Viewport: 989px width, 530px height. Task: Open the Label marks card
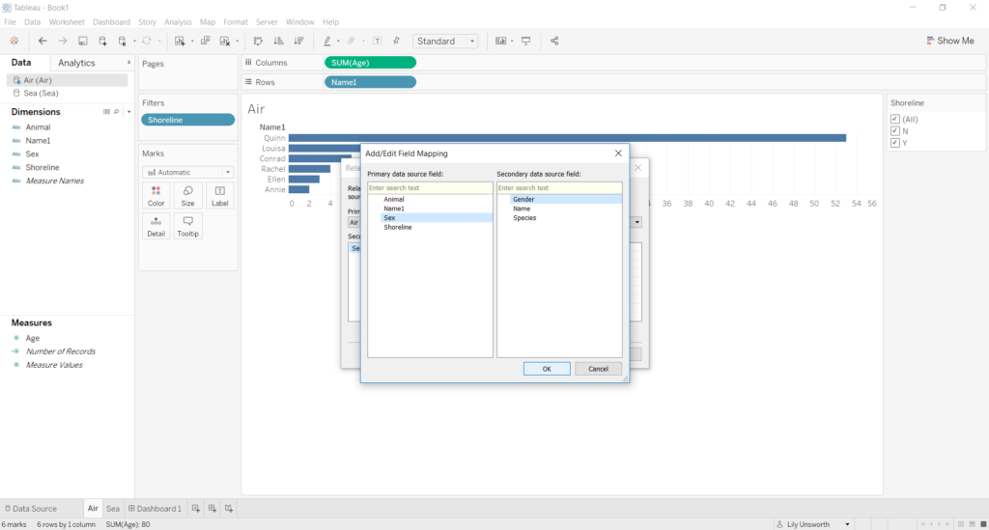click(x=219, y=196)
